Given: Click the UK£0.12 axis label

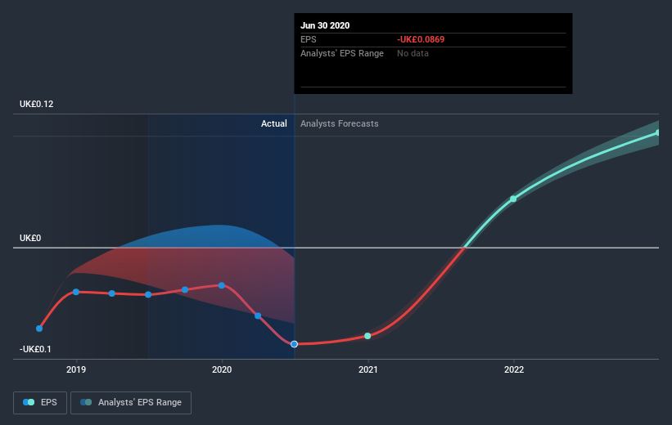Looking at the screenshot, I should tap(37, 104).
